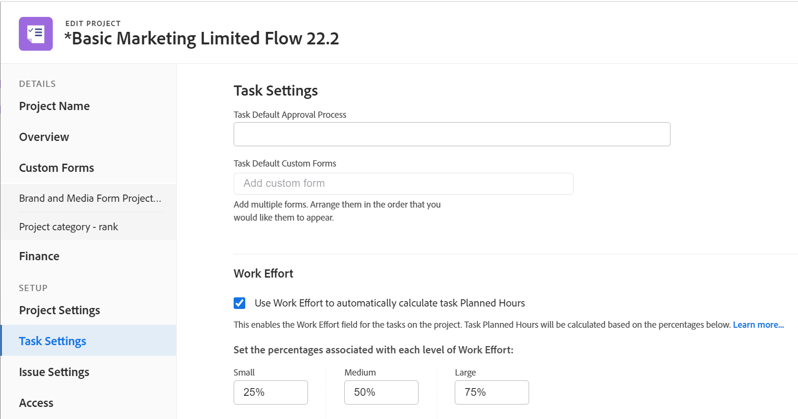Open Project Settings in the sidebar
This screenshot has width=798, height=419.
[x=59, y=310]
